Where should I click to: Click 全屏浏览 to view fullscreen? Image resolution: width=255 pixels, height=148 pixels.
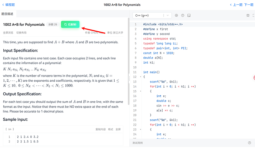(8, 33)
